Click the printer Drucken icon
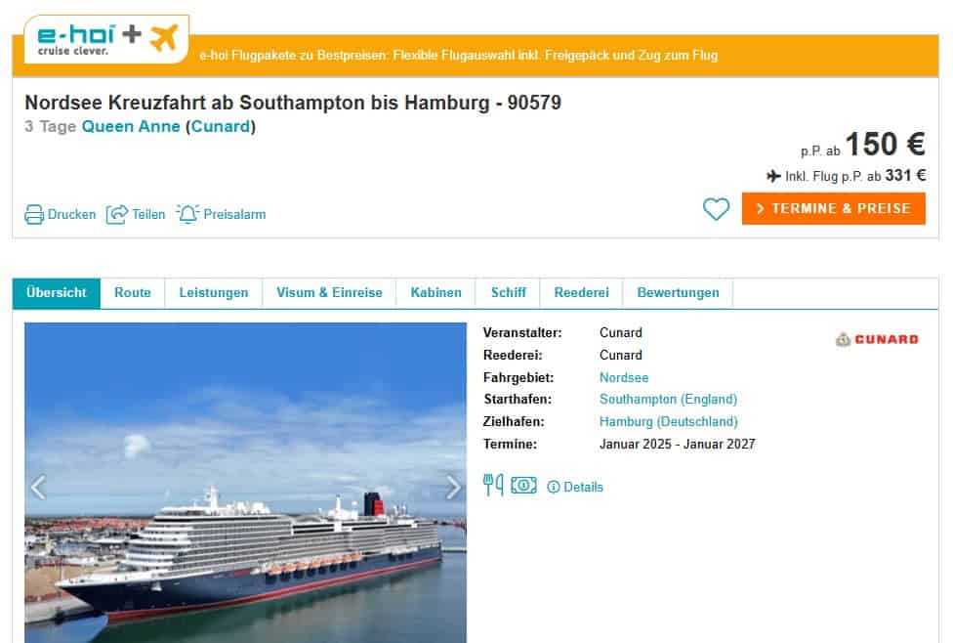Image resolution: width=953 pixels, height=643 pixels. (x=34, y=215)
